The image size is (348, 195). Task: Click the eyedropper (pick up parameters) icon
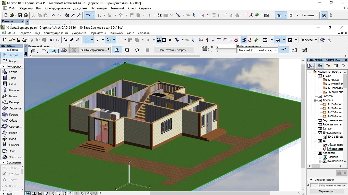72,40
